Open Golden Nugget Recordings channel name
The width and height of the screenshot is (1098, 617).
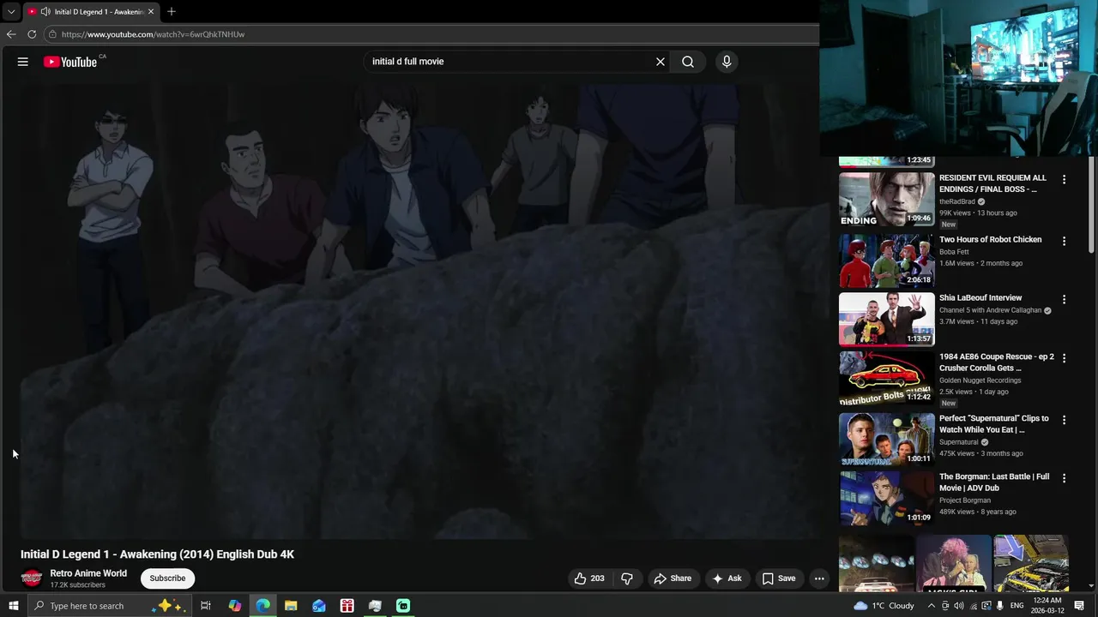click(x=980, y=380)
